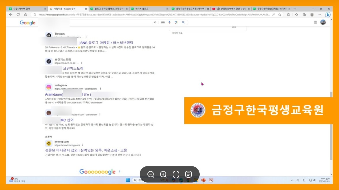Open more options for kmong.com result

point(83,145)
